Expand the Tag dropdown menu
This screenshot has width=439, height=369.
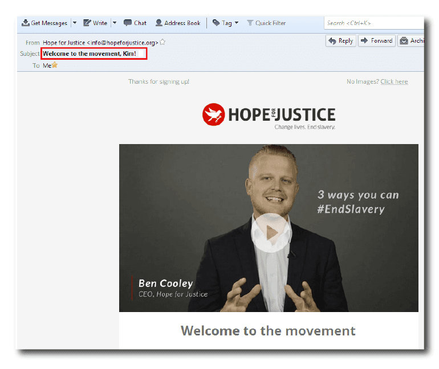click(225, 23)
